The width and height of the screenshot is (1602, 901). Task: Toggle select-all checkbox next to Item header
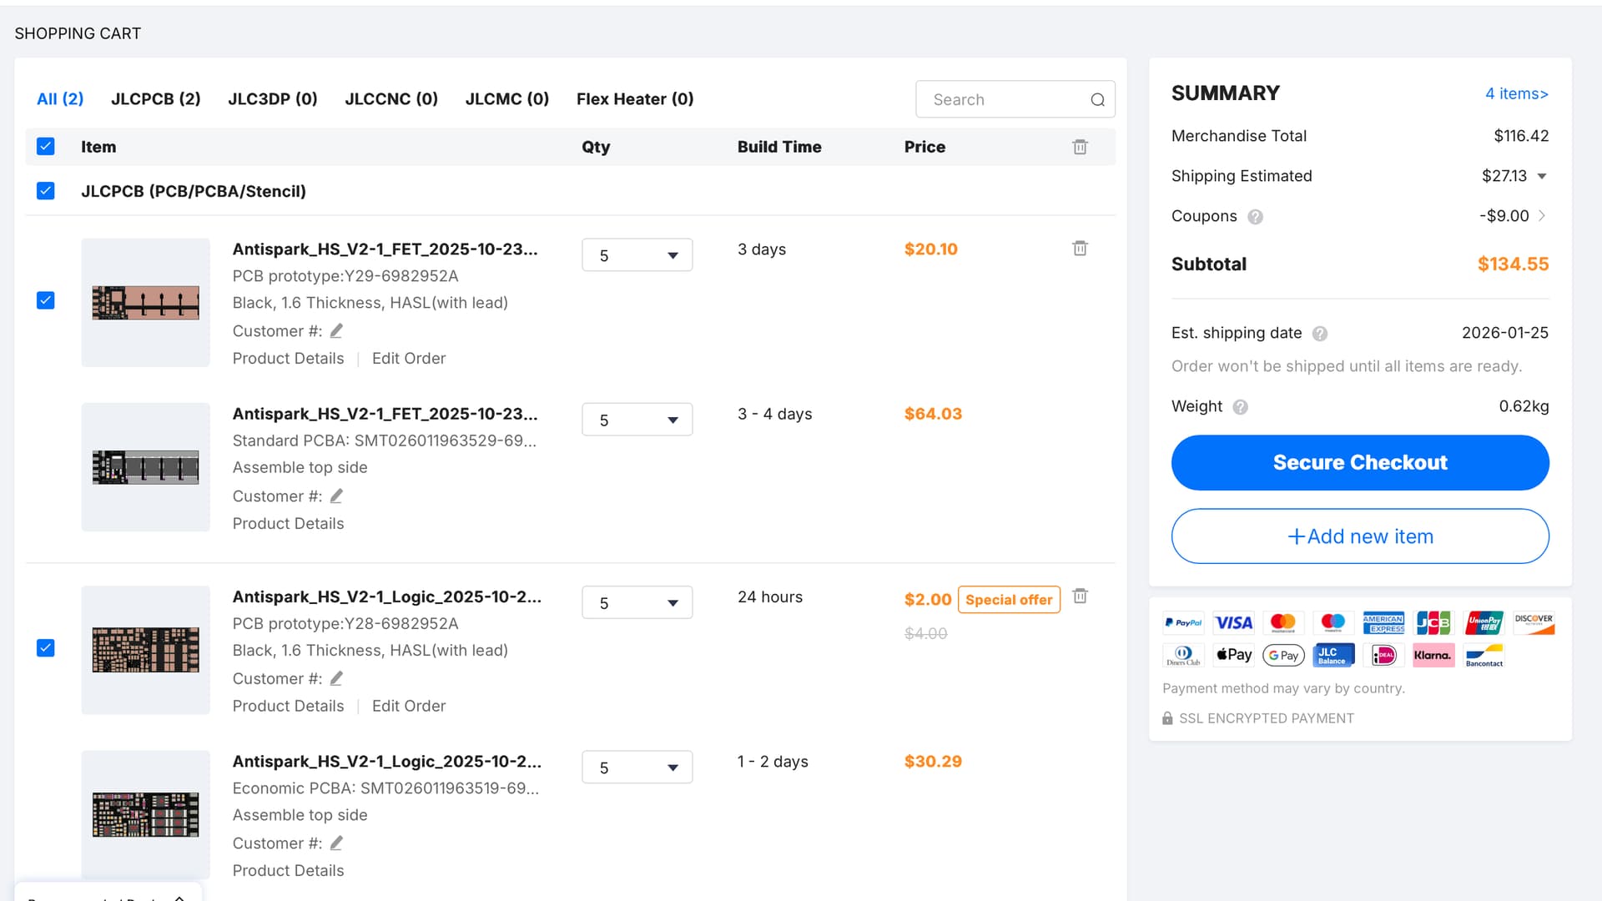click(46, 147)
